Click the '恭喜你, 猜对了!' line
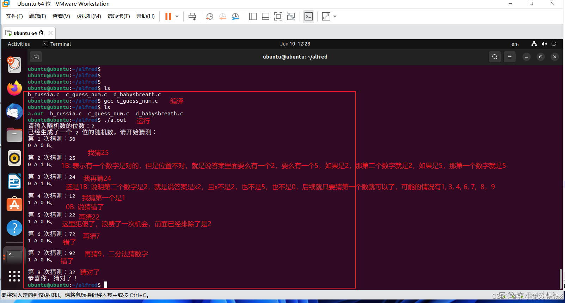 53,278
